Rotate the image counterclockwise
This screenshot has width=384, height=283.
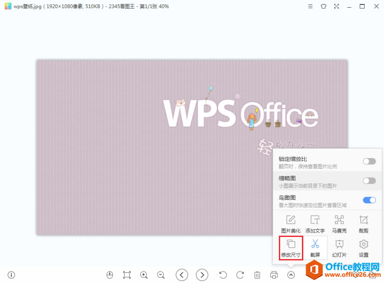coord(223,275)
